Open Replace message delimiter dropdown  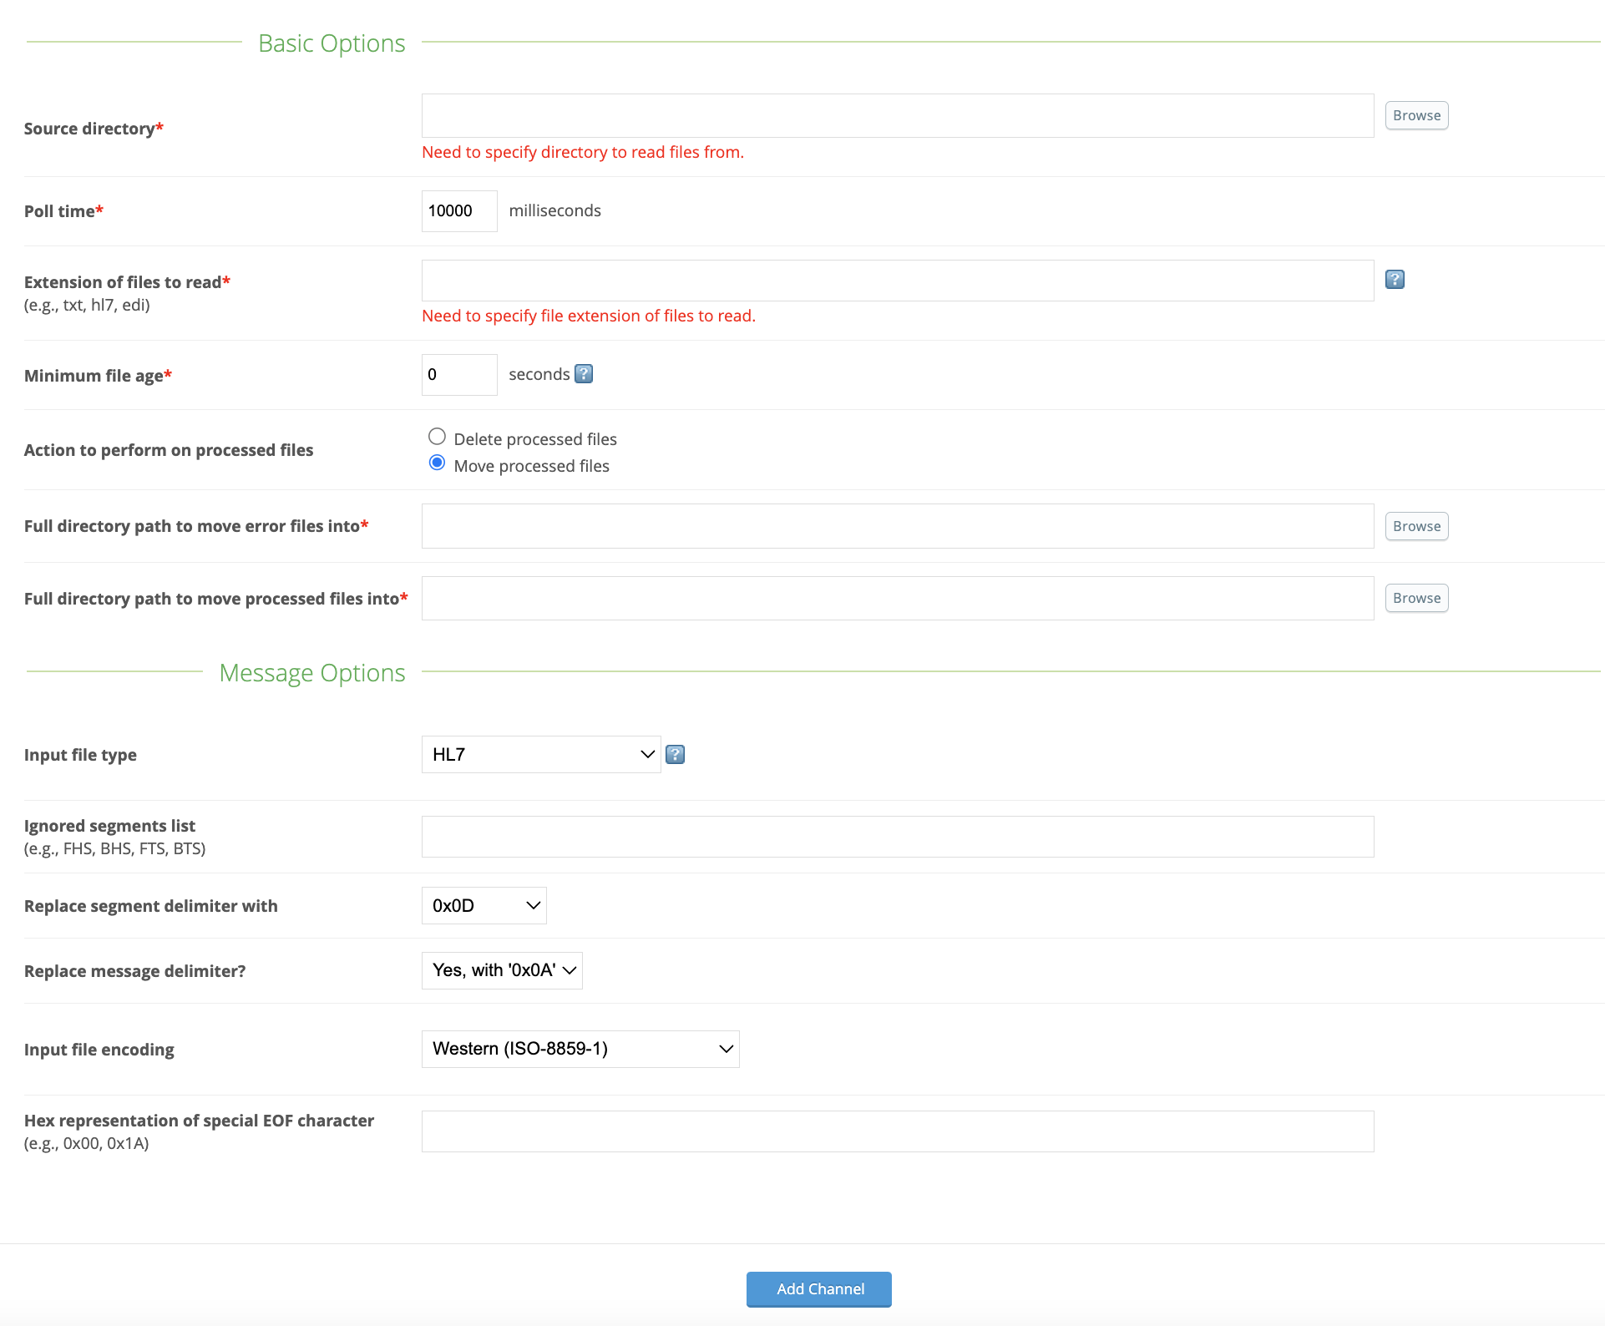[x=501, y=971]
